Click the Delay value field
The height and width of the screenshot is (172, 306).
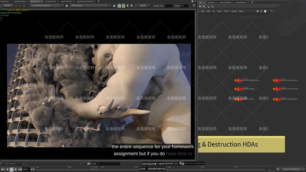point(184,5)
